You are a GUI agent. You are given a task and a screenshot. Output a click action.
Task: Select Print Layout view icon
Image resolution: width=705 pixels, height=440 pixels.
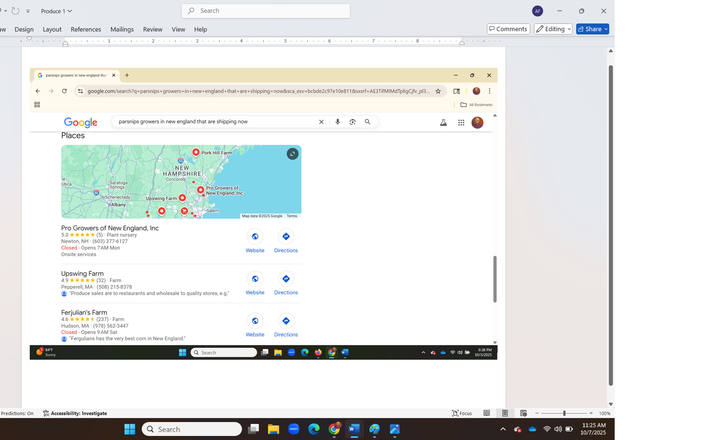[x=505, y=413]
